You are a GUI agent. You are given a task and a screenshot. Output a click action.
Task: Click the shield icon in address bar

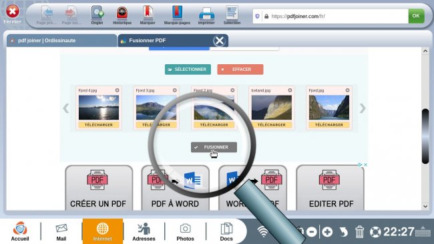(x=257, y=16)
